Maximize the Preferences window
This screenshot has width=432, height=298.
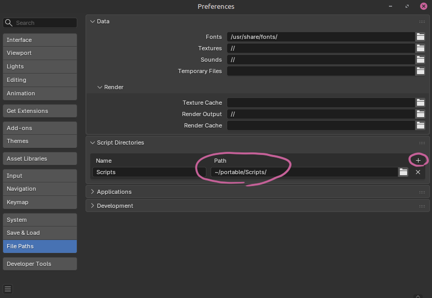coord(407,6)
